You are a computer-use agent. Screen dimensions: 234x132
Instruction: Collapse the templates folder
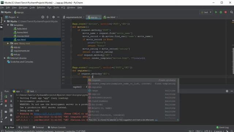[8, 25]
